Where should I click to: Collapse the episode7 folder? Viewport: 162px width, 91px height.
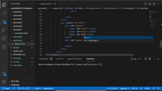click(17, 30)
